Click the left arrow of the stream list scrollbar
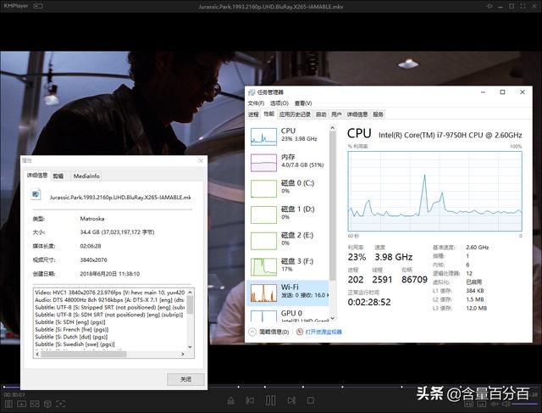 (37, 354)
